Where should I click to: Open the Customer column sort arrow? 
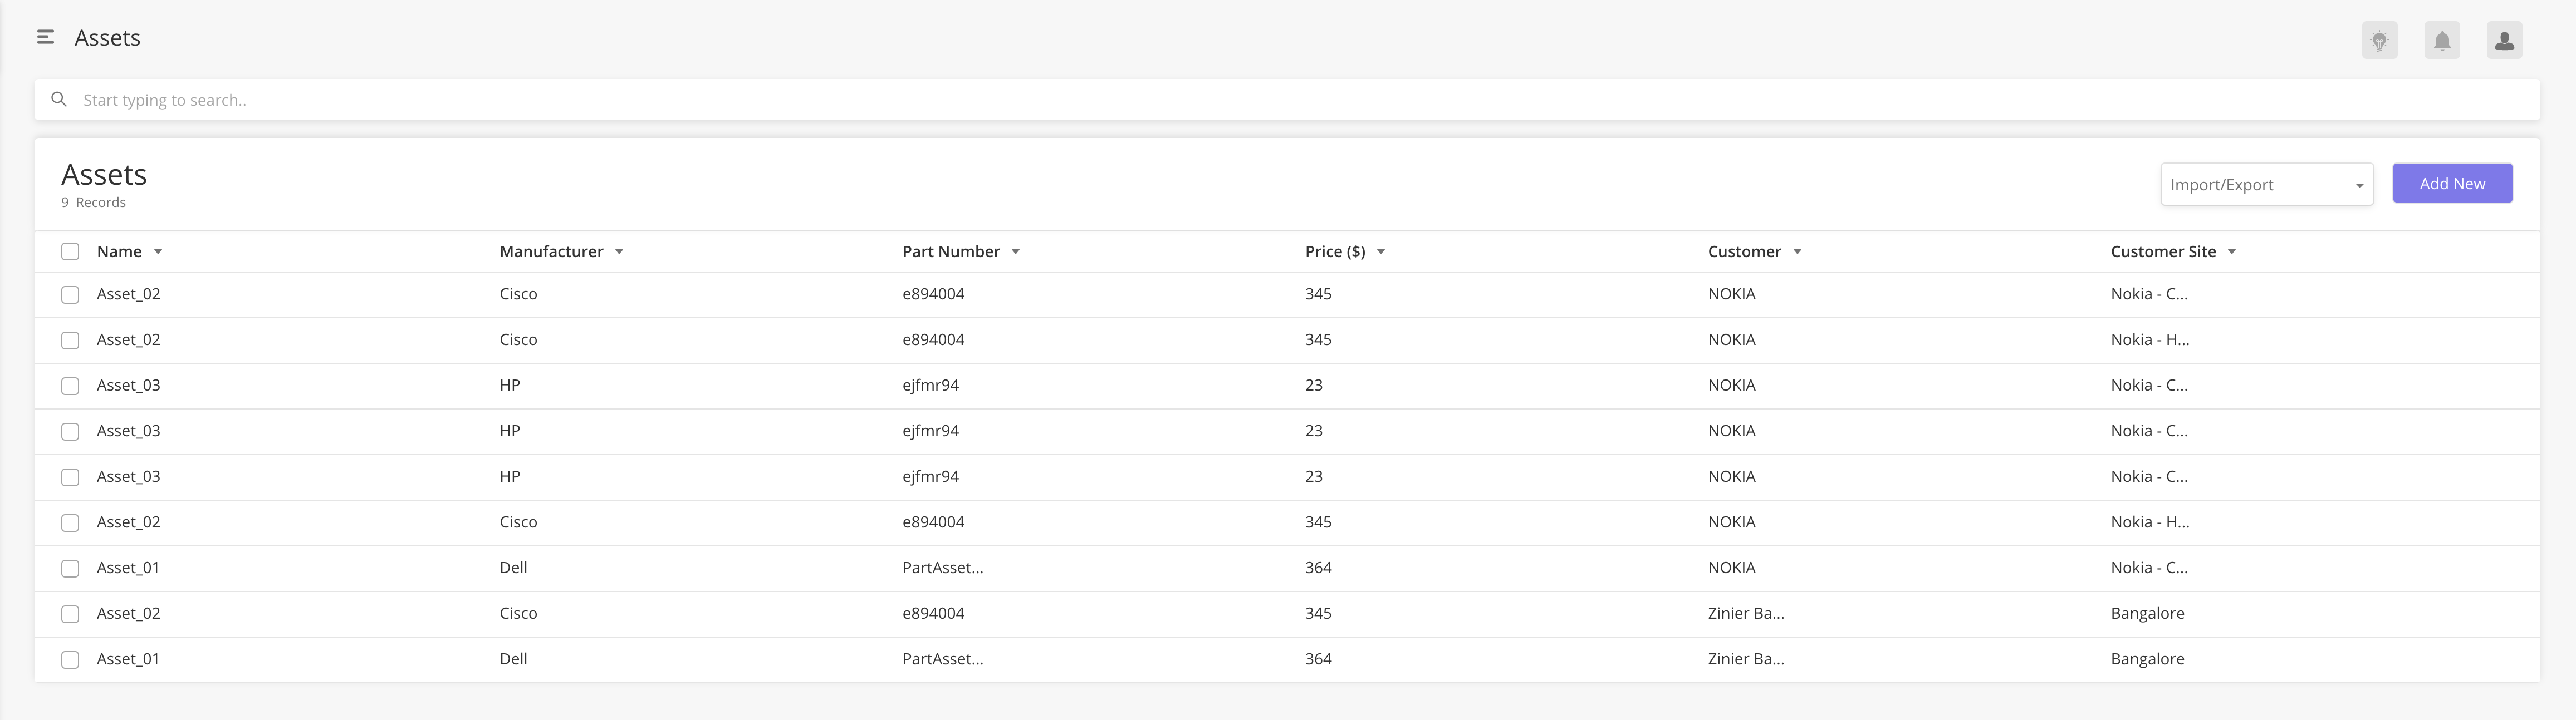click(x=1797, y=251)
